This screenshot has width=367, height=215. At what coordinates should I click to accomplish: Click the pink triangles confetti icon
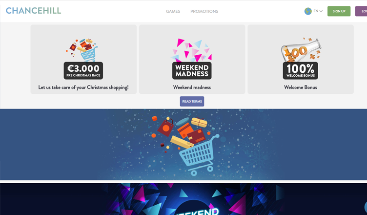tap(192, 50)
